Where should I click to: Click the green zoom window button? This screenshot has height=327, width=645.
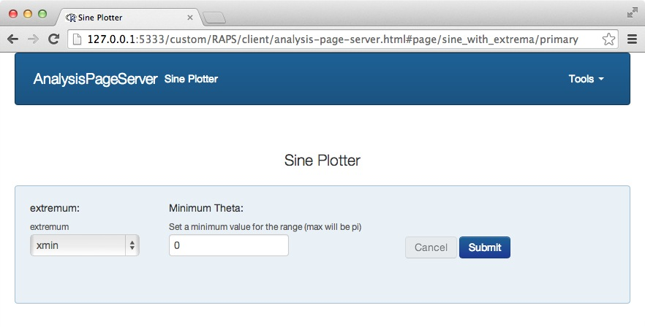pyautogui.click(x=42, y=14)
